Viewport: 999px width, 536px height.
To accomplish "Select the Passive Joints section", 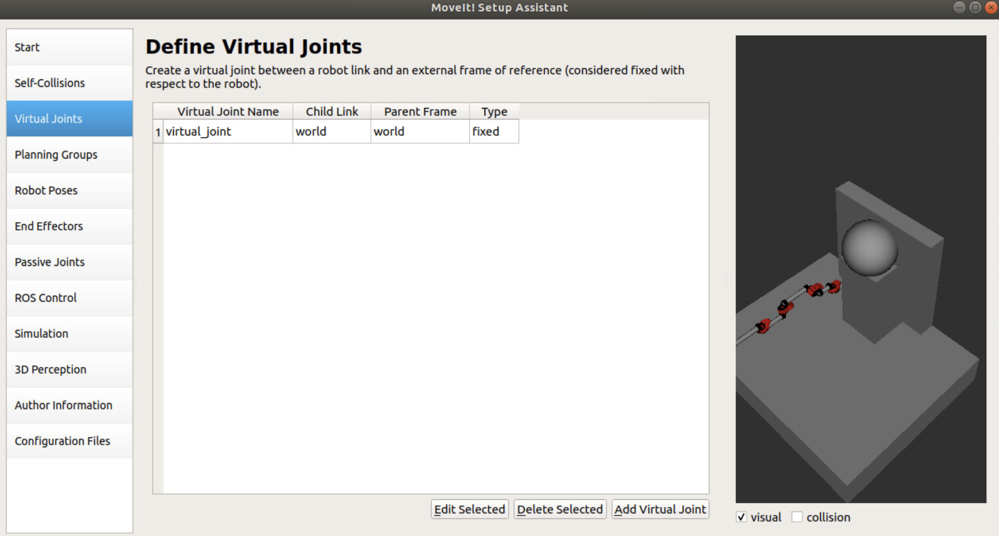I will [69, 262].
